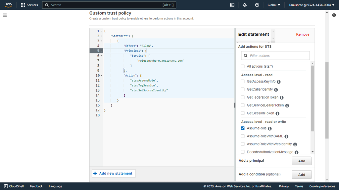Image resolution: width=339 pixels, height=190 pixels.
Task: Check the GetAccessKeyInfo checkbox
Action: point(243,81)
